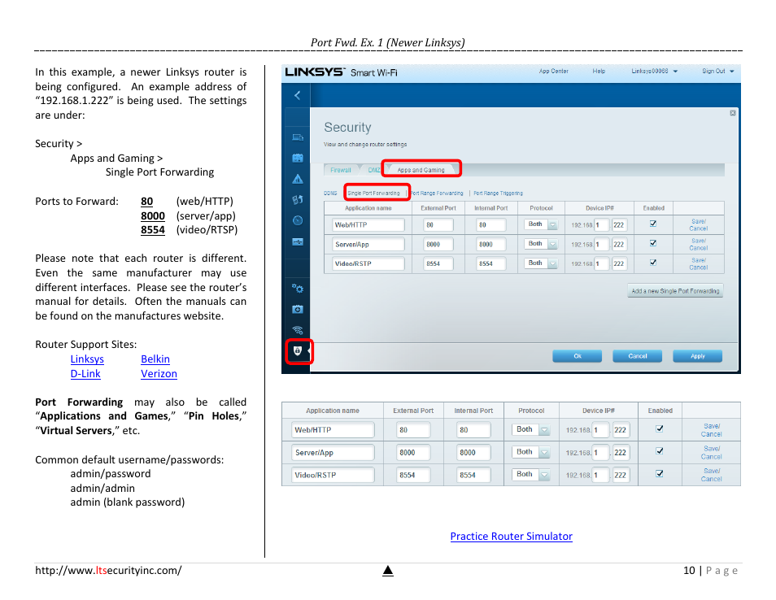The width and height of the screenshot is (776, 600).
Task: Click Internal Port 8554 field in enlarged table
Action: click(x=473, y=475)
